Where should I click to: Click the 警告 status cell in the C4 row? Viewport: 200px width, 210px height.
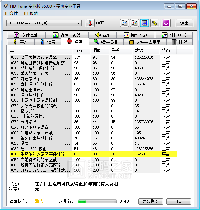(x=166, y=154)
